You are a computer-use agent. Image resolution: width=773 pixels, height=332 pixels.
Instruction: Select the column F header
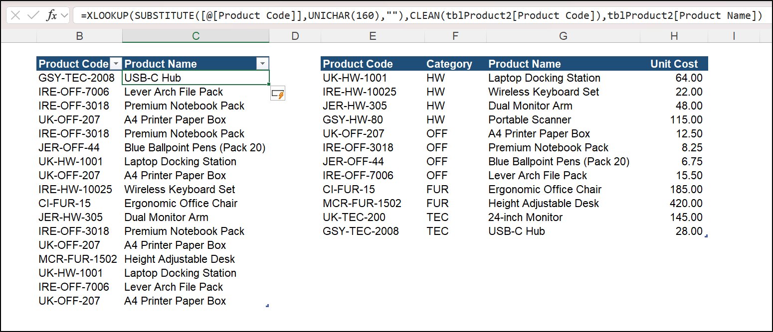point(455,36)
